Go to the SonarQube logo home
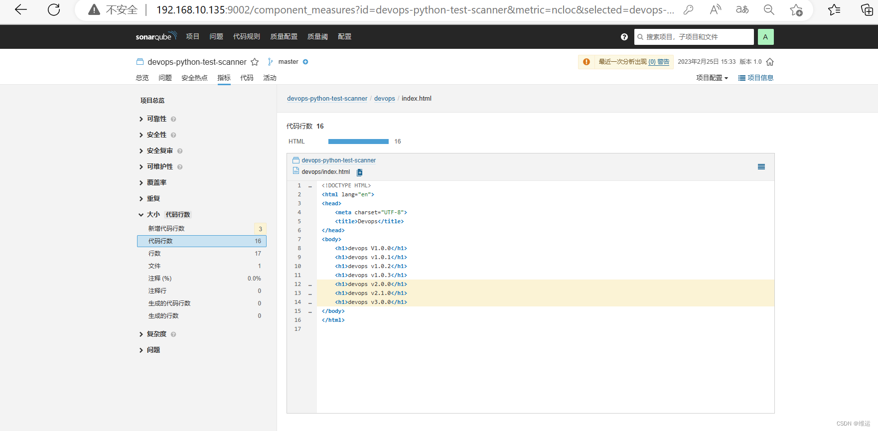 [x=156, y=36]
